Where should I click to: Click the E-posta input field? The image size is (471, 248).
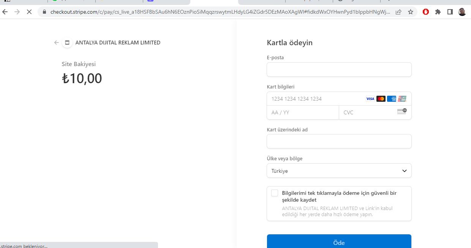339,70
